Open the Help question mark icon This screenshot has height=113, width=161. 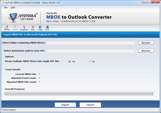coord(40,28)
